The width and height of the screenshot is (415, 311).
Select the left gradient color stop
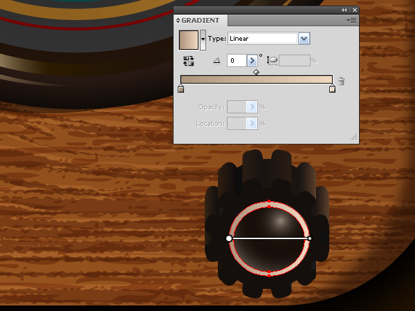pyautogui.click(x=181, y=88)
